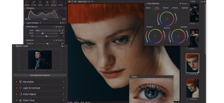Open Color Balance Shadow tab
The height and width of the screenshot is (103, 224).
click(166, 8)
